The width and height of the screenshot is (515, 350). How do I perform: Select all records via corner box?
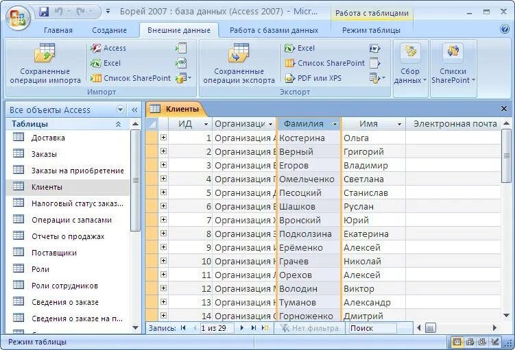[152, 124]
